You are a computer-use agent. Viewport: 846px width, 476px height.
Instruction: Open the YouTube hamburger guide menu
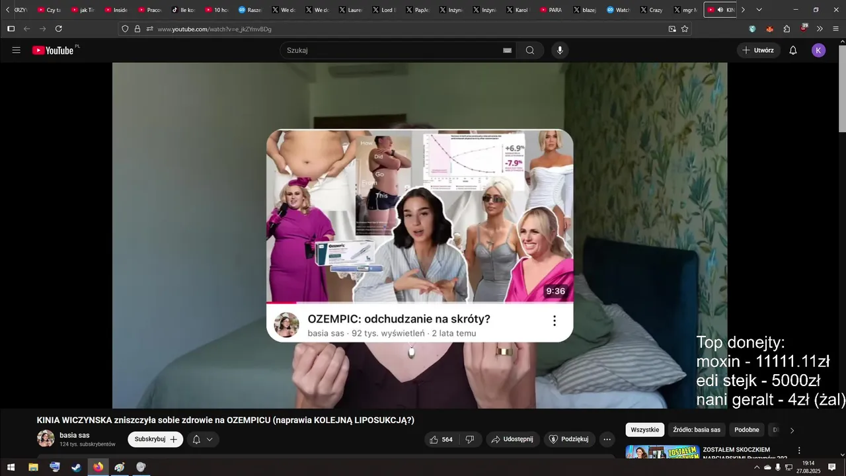17,50
